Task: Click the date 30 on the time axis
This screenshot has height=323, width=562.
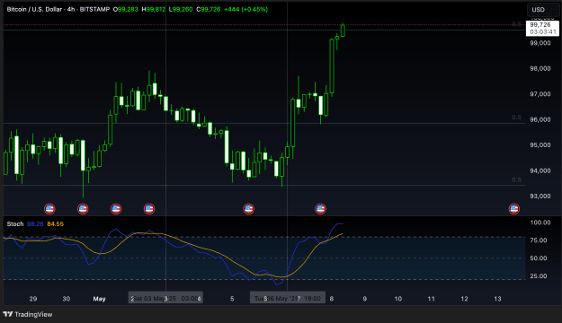Action: [67, 299]
